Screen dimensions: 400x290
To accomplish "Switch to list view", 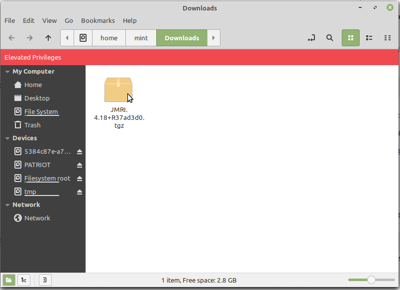I will [369, 38].
